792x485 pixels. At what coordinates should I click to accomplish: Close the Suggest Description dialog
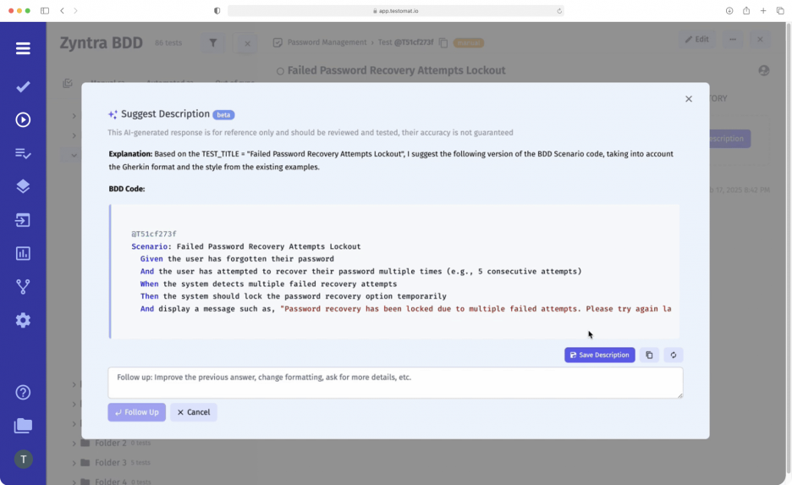[x=689, y=99]
